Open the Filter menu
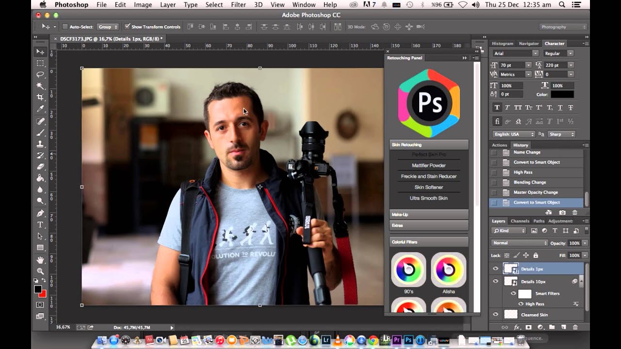 pos(238,5)
